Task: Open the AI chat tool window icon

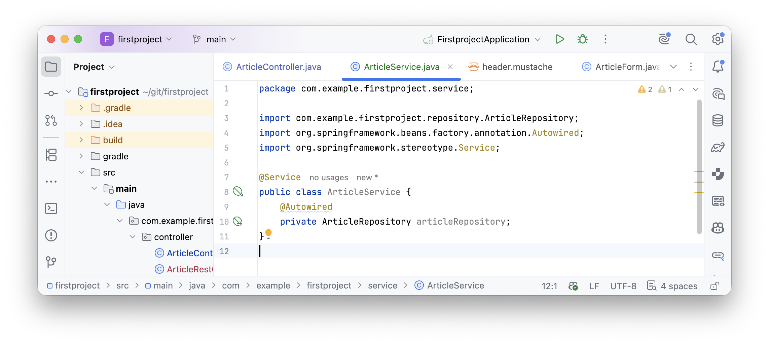Action: coord(718,94)
